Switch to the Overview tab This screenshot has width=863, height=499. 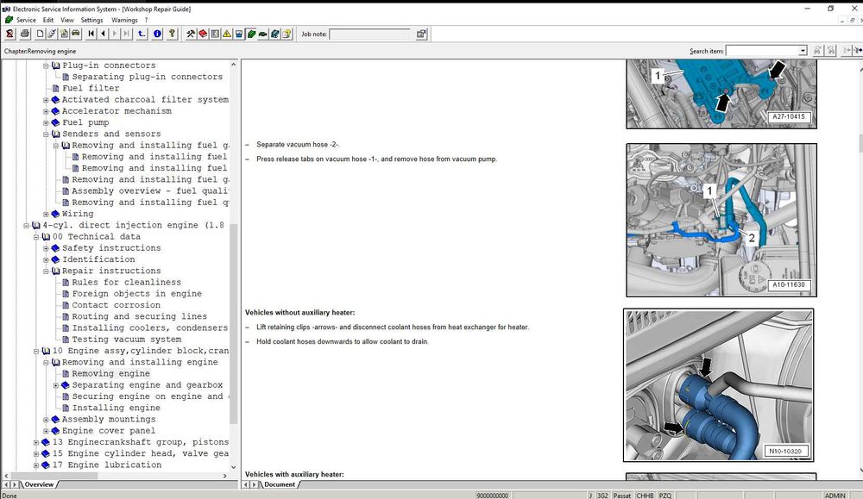[39, 484]
